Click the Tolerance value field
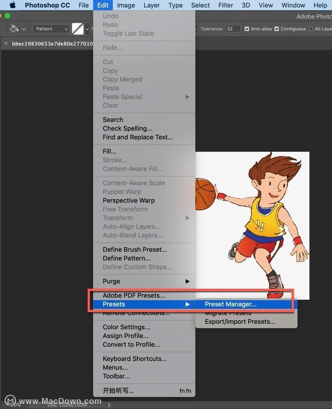Screen dimensions: 332x409 pos(233,29)
